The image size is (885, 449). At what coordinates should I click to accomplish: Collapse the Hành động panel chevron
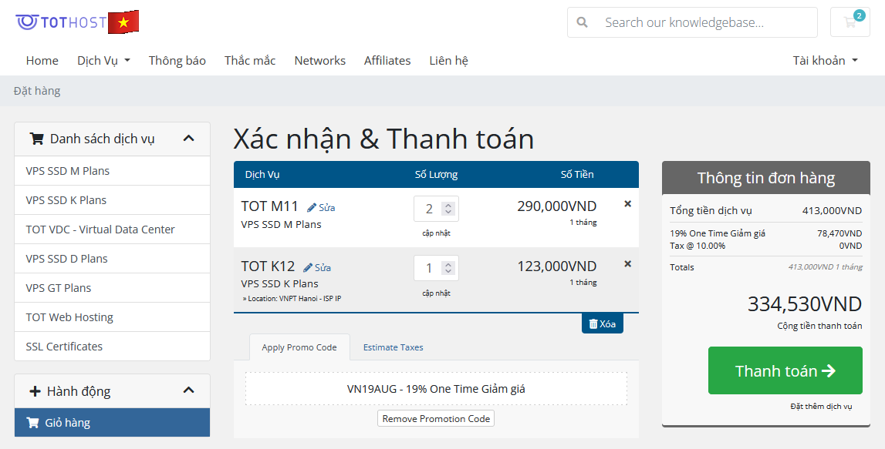(x=188, y=390)
